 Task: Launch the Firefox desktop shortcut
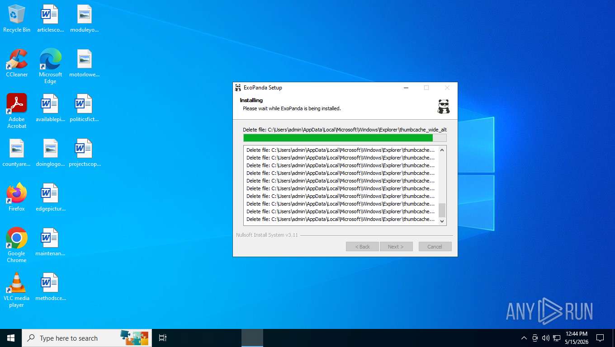pyautogui.click(x=17, y=197)
